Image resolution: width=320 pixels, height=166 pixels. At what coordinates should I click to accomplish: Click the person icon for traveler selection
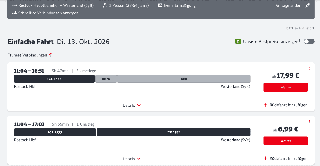[105, 5]
